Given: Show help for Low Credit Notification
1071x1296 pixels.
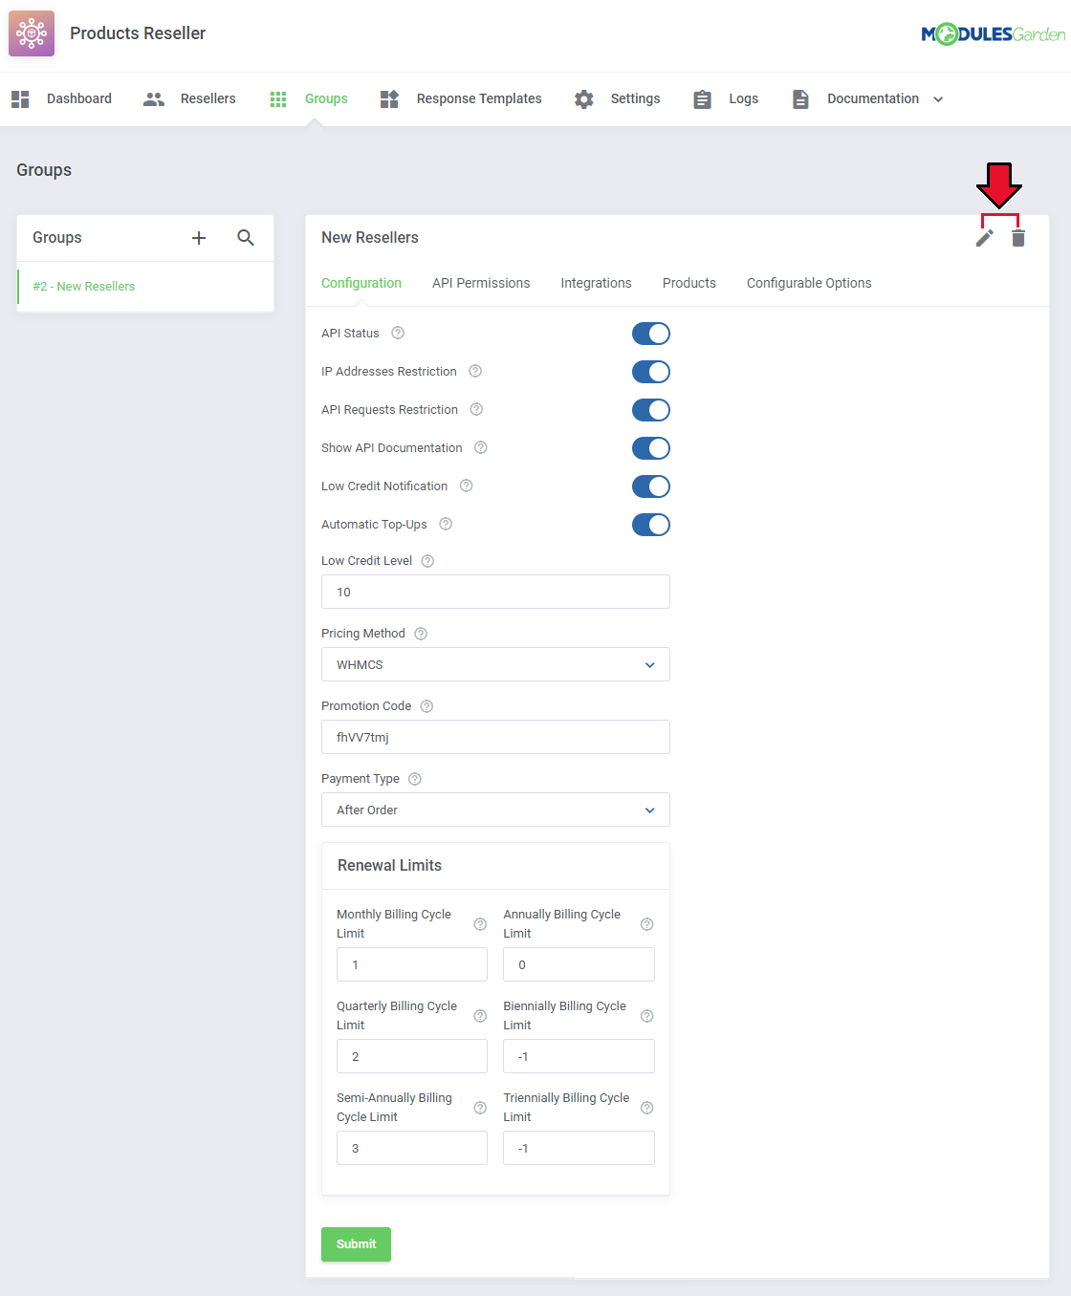Looking at the screenshot, I should [x=467, y=486].
